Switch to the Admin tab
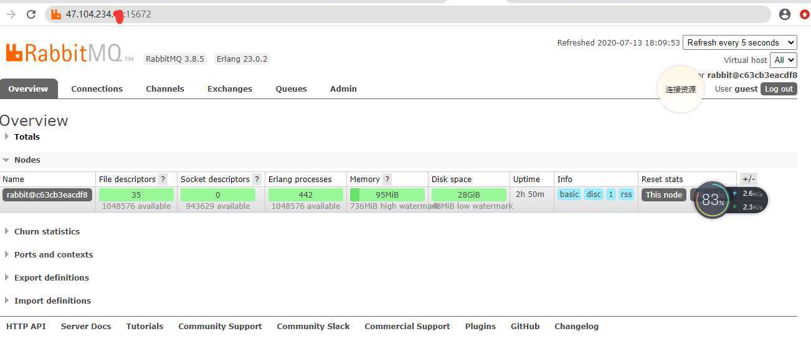Image resolution: width=811 pixels, height=346 pixels. [x=343, y=89]
